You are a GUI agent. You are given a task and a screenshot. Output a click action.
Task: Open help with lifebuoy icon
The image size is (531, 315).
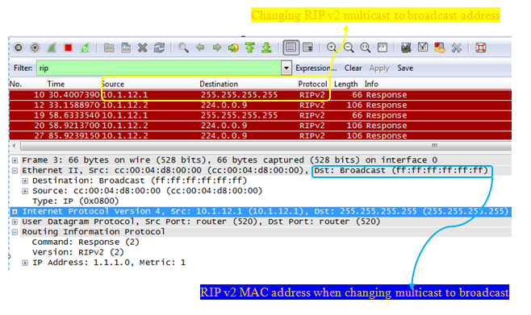click(x=480, y=48)
